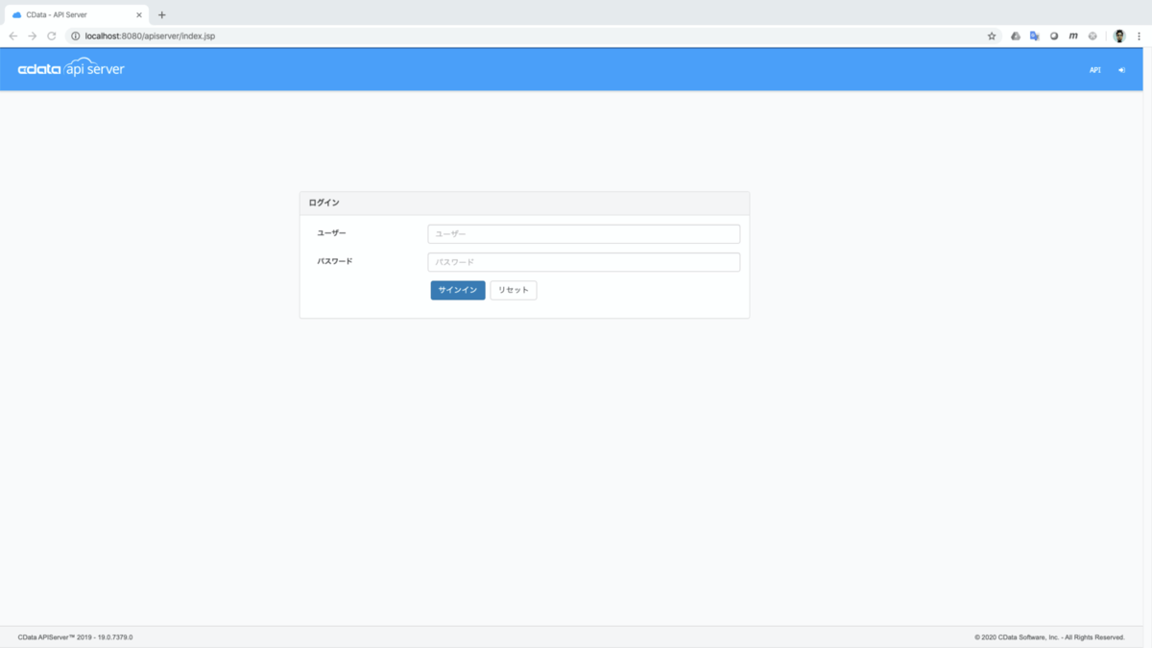Click the sign-in arrow icon in header
This screenshot has width=1152, height=648.
pos(1121,70)
